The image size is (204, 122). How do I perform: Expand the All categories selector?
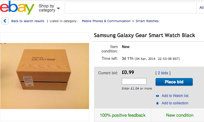[201, 8]
